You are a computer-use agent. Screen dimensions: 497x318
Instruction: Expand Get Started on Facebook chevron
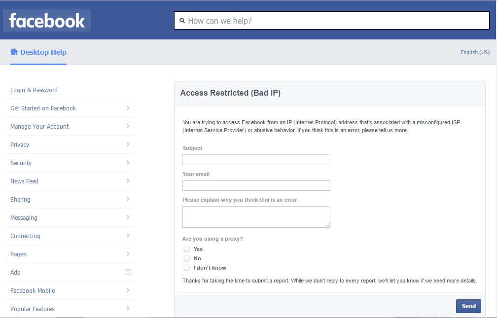point(128,108)
